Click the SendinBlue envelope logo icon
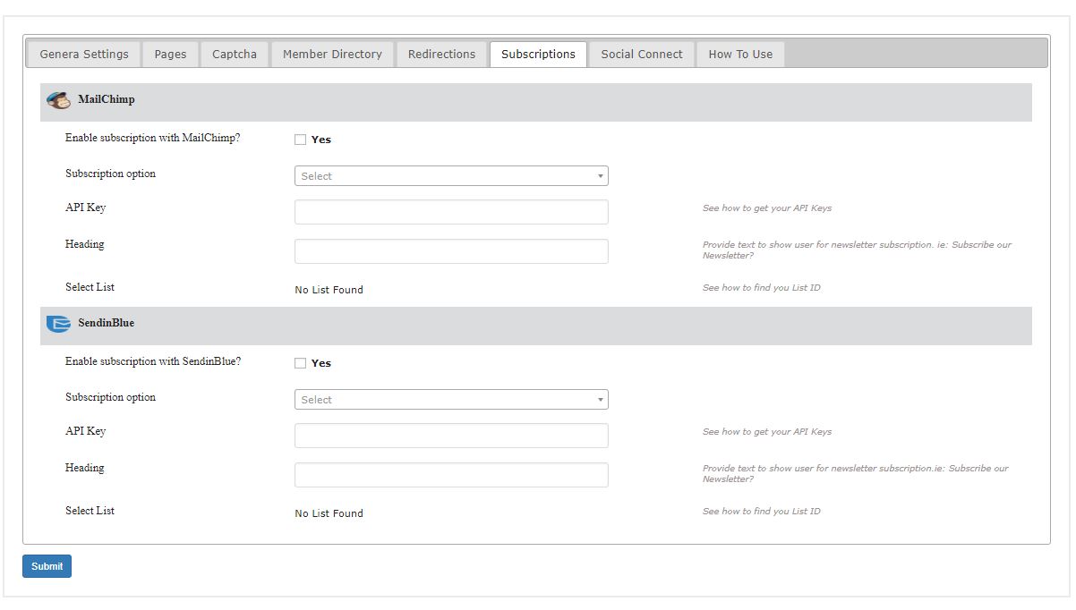This screenshot has height=610, width=1076. point(58,324)
